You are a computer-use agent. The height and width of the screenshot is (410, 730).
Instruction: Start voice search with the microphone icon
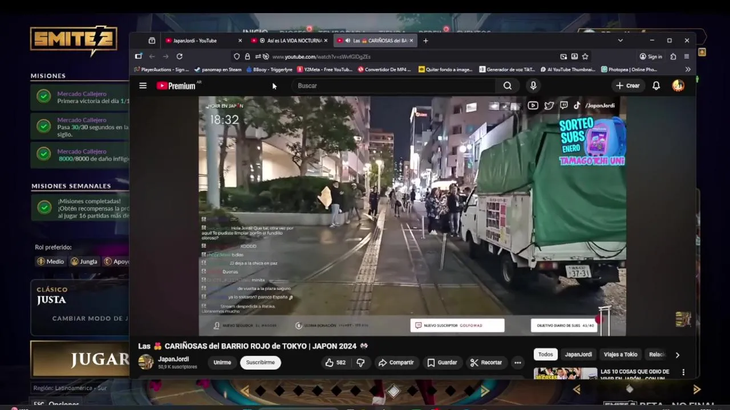pyautogui.click(x=533, y=85)
